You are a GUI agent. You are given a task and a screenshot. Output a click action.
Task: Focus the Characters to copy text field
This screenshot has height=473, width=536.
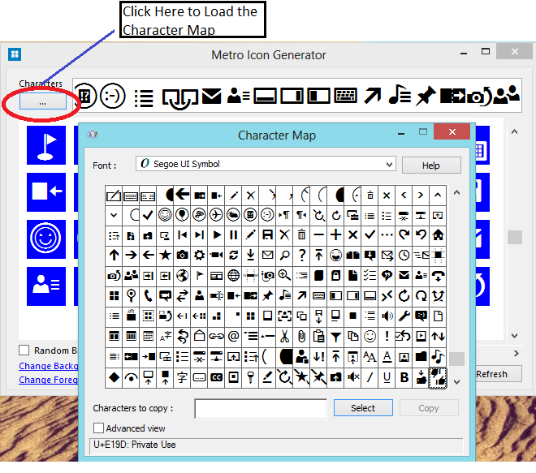click(x=261, y=408)
